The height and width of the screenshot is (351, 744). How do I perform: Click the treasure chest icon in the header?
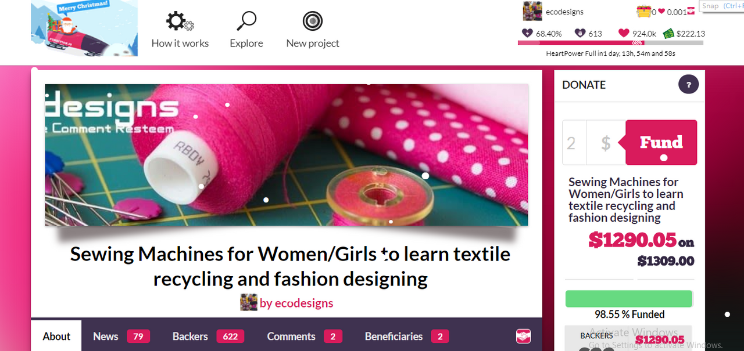pyautogui.click(x=643, y=12)
